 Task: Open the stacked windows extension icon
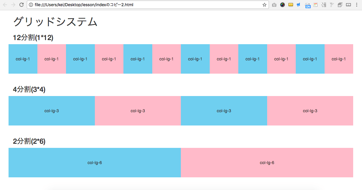pos(340,5)
